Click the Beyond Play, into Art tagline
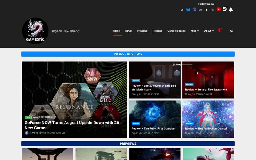 (66, 31)
